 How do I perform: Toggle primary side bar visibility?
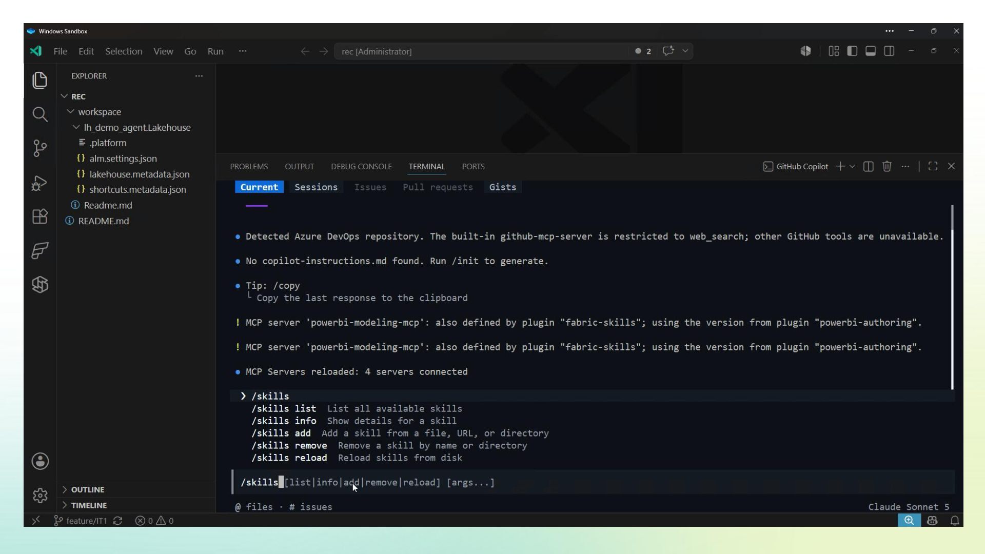(852, 51)
